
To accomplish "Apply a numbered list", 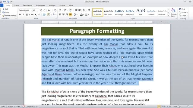I will (65, 10).
